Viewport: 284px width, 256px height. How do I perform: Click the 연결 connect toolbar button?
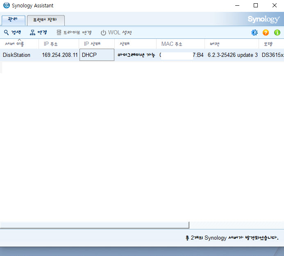coord(38,33)
